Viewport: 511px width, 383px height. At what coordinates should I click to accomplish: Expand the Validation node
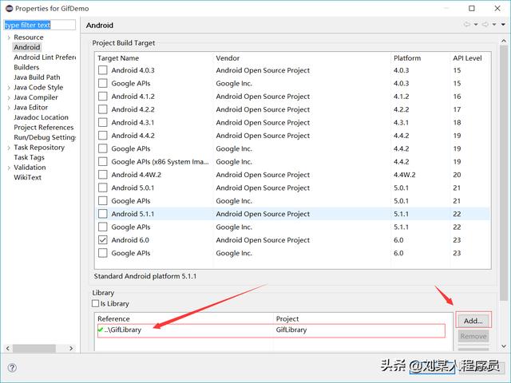(9, 168)
